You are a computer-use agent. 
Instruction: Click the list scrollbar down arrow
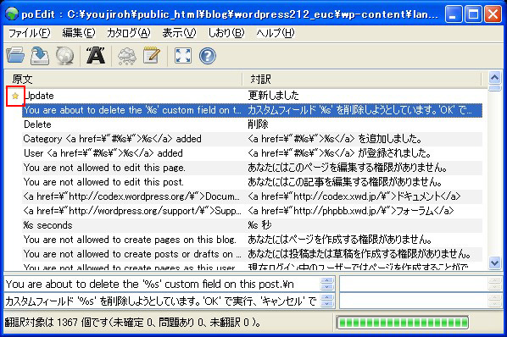[x=495, y=262]
